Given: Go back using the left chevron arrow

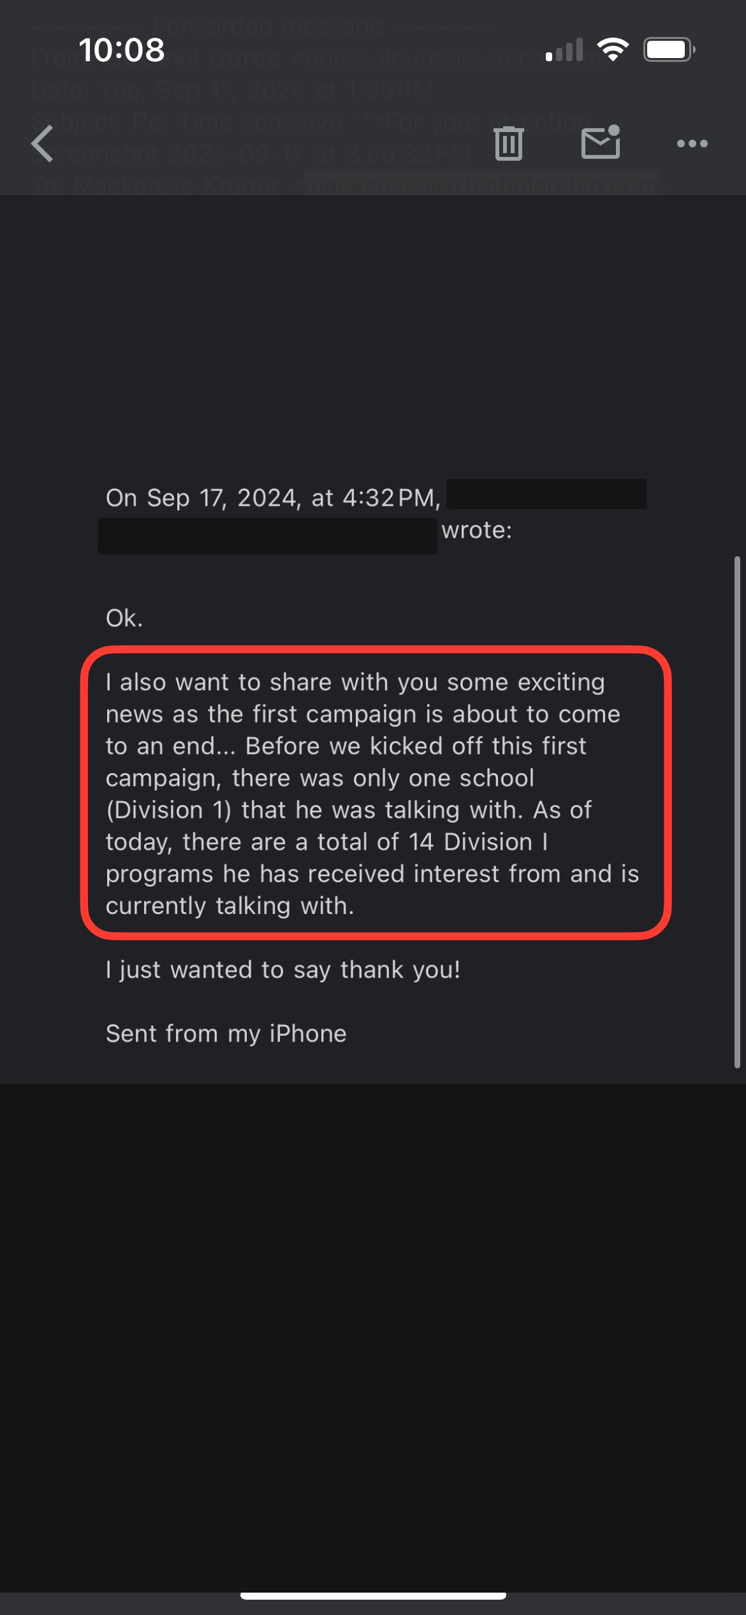Looking at the screenshot, I should tap(43, 144).
